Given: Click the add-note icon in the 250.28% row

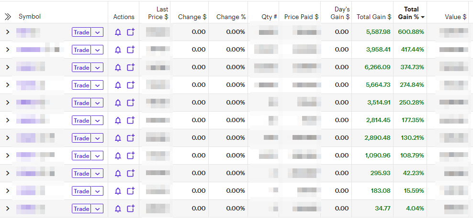Looking at the screenshot, I should [131, 103].
